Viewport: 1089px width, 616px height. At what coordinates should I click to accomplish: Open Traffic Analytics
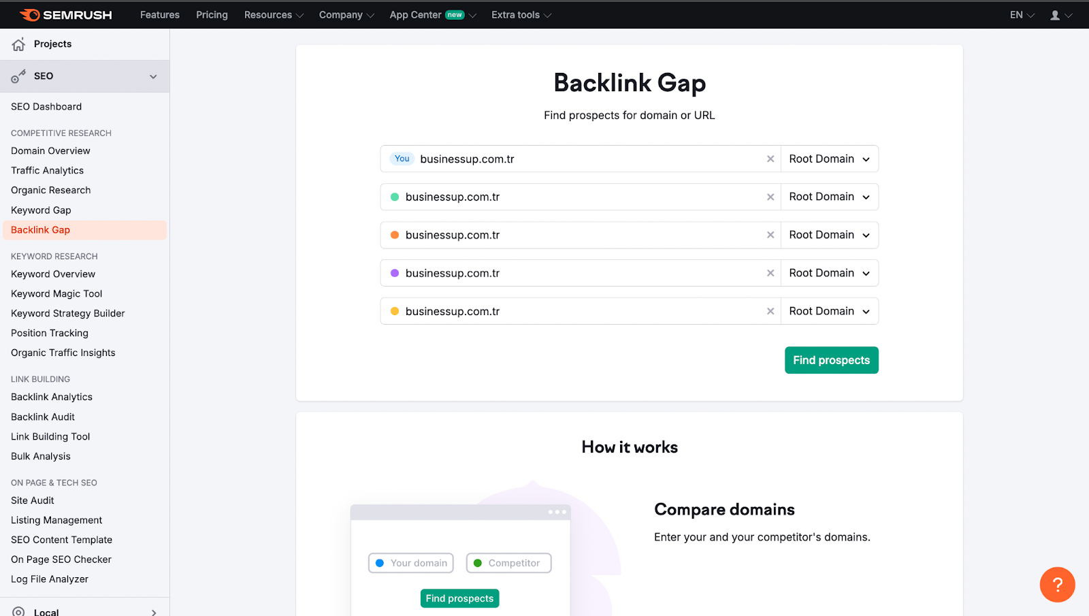(x=47, y=171)
